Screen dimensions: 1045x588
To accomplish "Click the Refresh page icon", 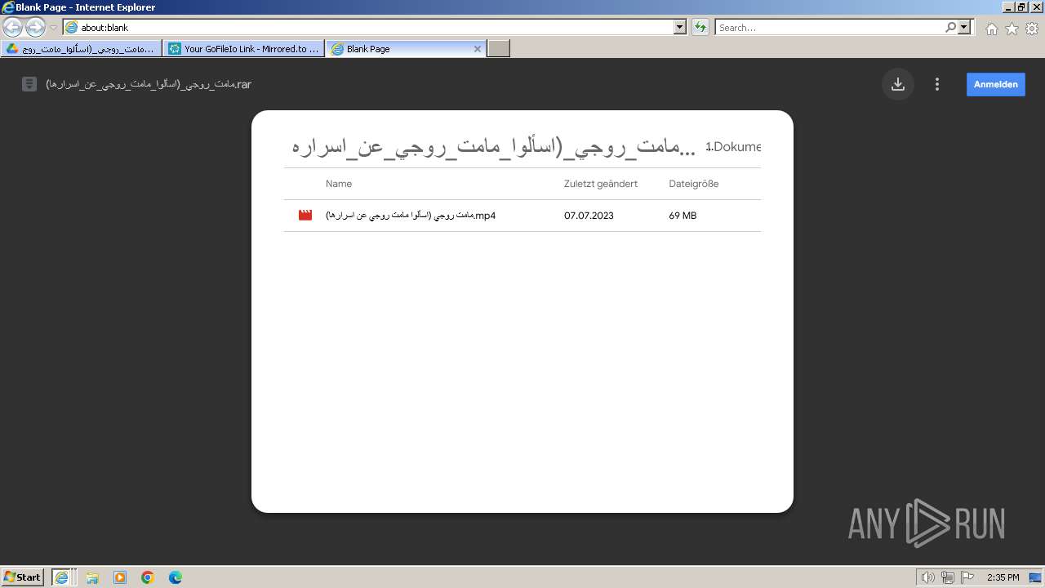I will pyautogui.click(x=700, y=27).
